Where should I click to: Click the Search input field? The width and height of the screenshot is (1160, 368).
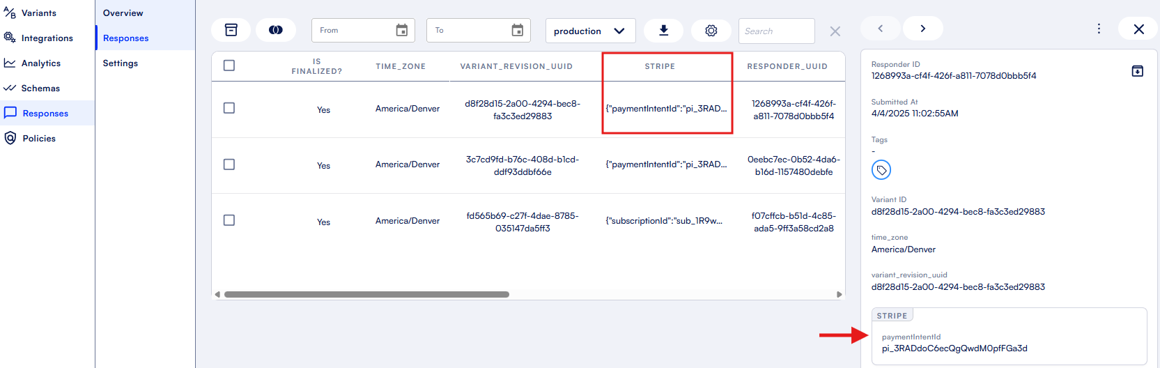click(x=776, y=31)
